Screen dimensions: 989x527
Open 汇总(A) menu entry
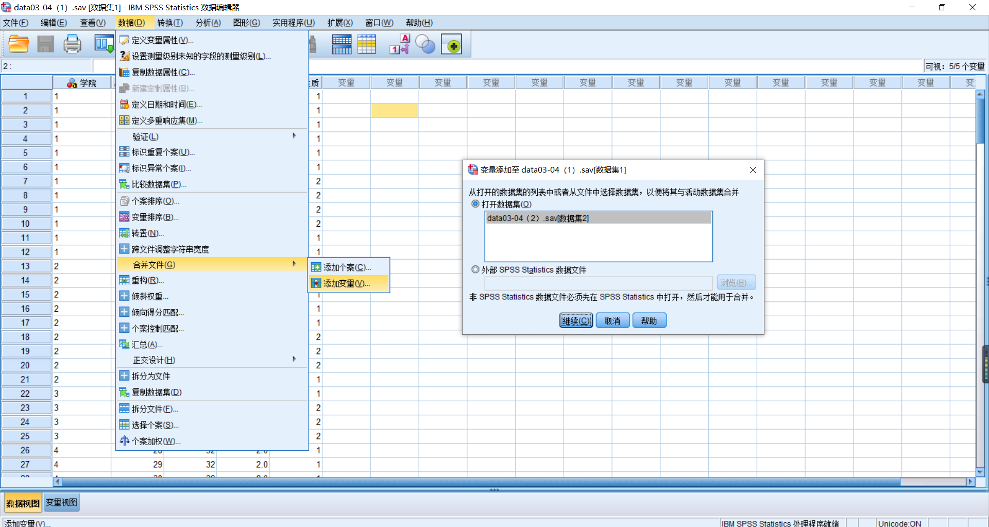point(212,344)
